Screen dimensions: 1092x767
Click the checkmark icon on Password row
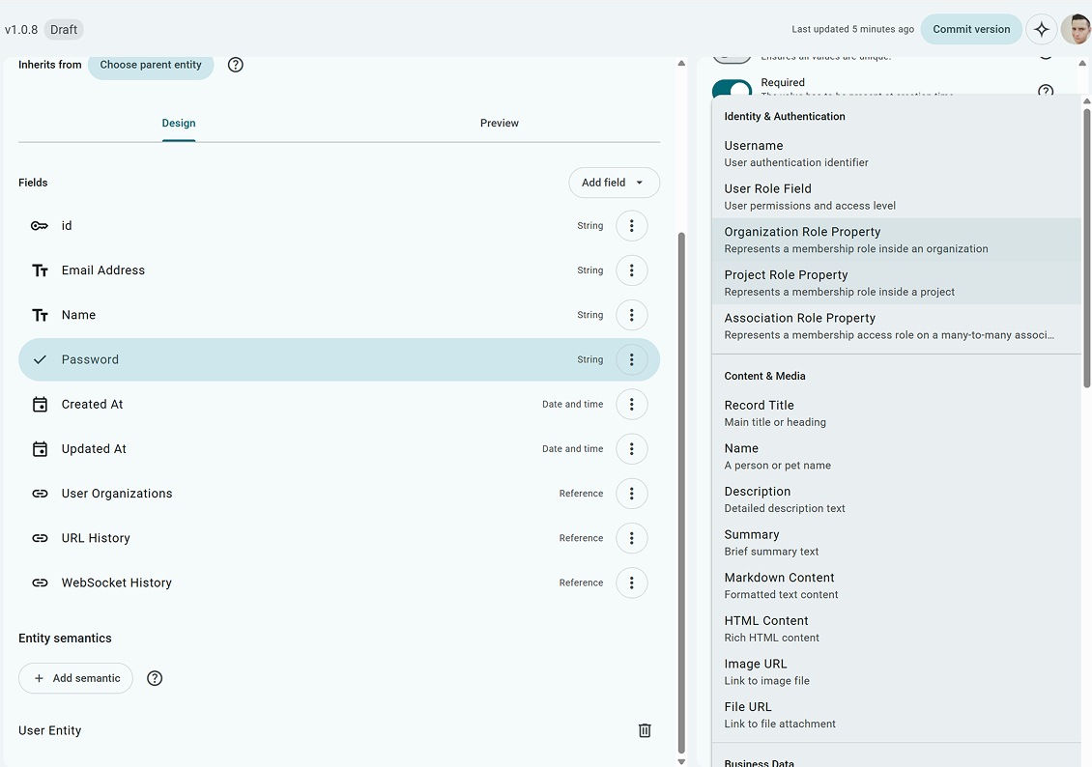[40, 360]
